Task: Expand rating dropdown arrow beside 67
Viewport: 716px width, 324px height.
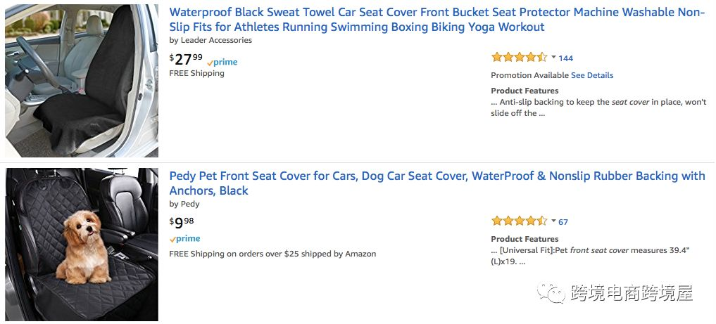Action: pos(553,221)
